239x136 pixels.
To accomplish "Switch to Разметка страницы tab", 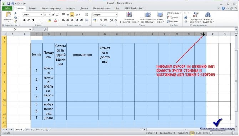I will pyautogui.click(x=51, y=9).
